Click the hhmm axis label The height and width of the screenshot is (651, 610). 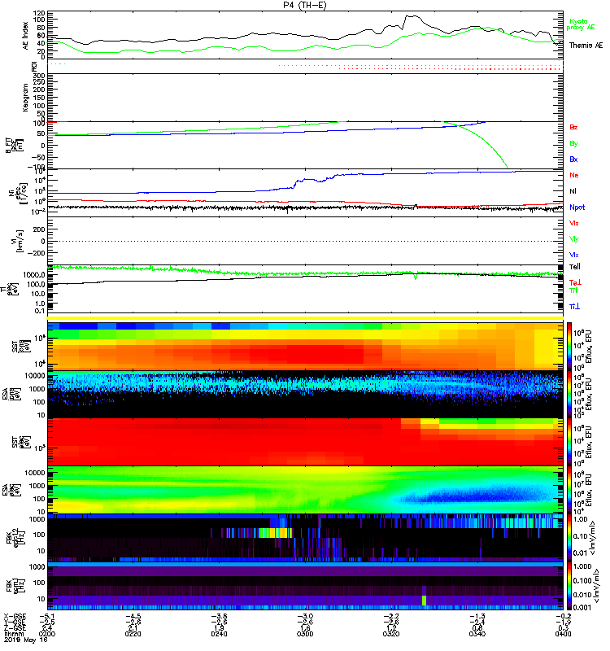[x=14, y=634]
